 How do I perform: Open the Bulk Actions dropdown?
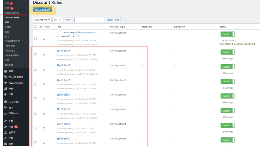coord(42,20)
